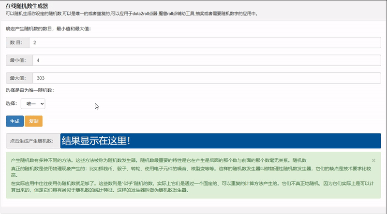Click the 数目 label addon

click(x=17, y=43)
